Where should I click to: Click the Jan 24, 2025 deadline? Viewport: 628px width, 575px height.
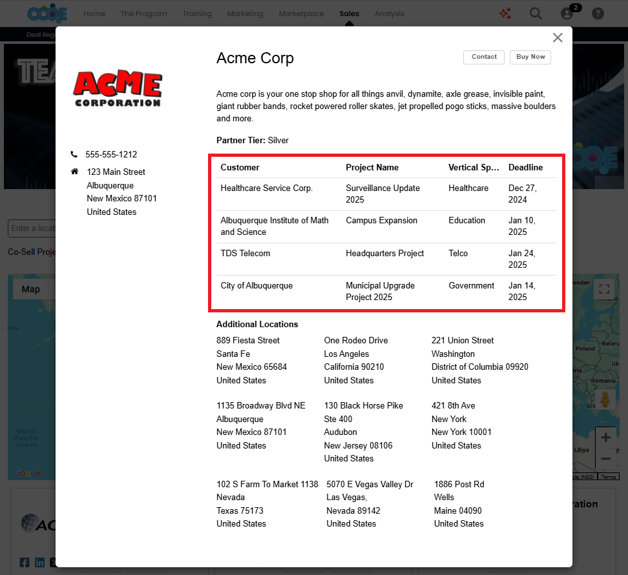pos(521,259)
